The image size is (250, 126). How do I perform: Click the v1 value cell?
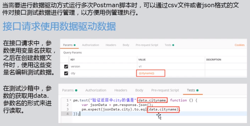(x=171, y=67)
